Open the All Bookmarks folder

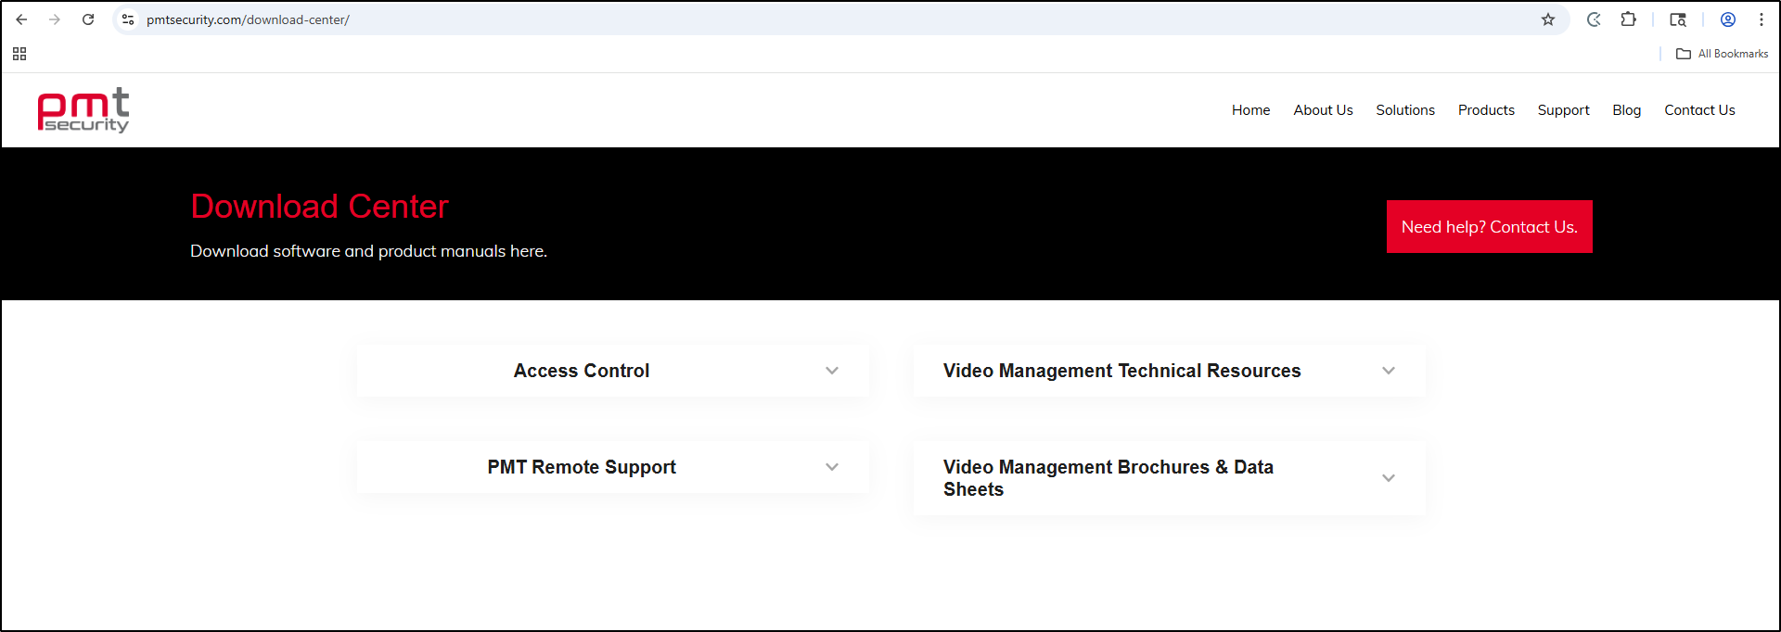pos(1723,54)
